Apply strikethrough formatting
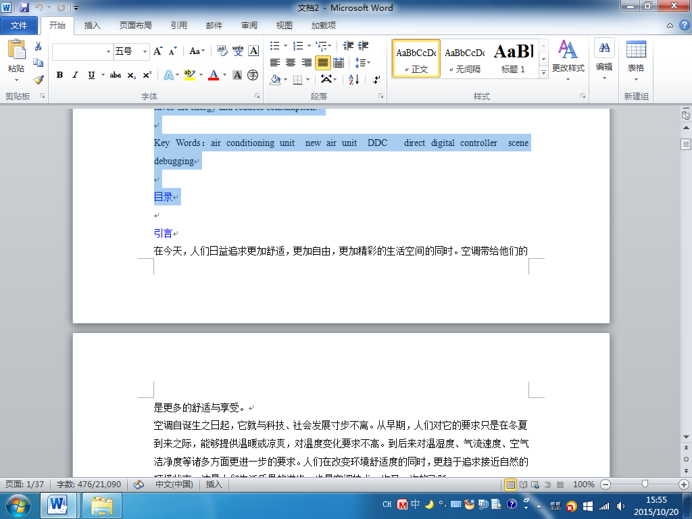The height and width of the screenshot is (519, 692). (116, 75)
